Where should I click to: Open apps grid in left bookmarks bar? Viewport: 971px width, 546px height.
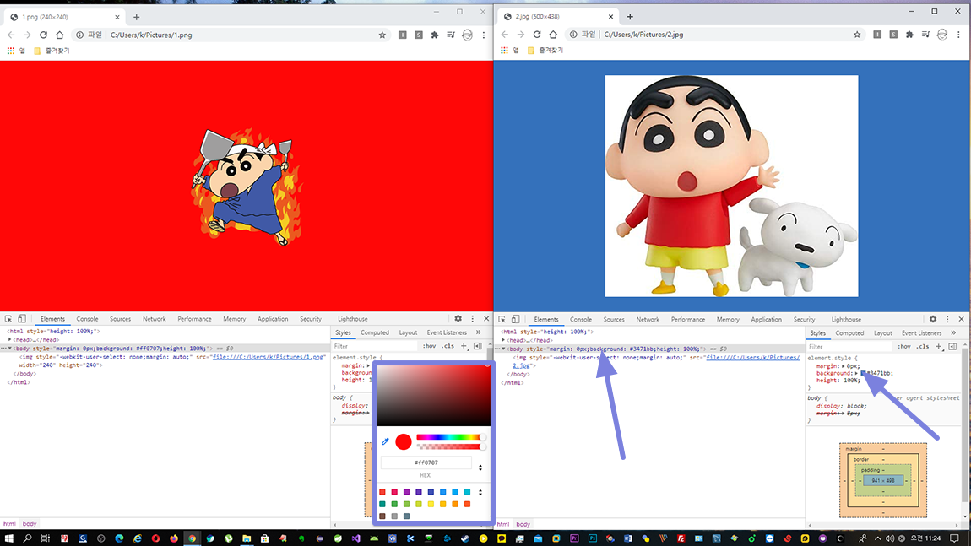point(10,51)
